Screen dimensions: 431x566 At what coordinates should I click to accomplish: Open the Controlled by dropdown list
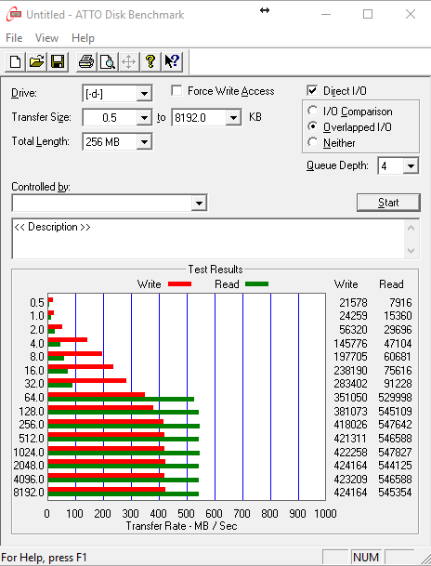[199, 204]
